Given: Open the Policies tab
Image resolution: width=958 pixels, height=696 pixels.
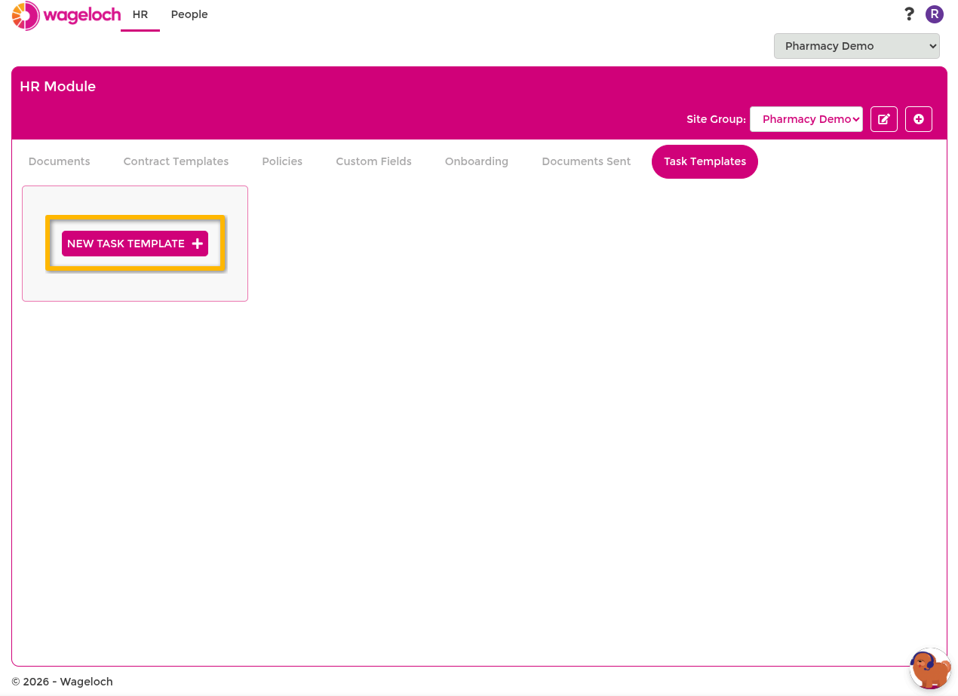Looking at the screenshot, I should click(282, 161).
